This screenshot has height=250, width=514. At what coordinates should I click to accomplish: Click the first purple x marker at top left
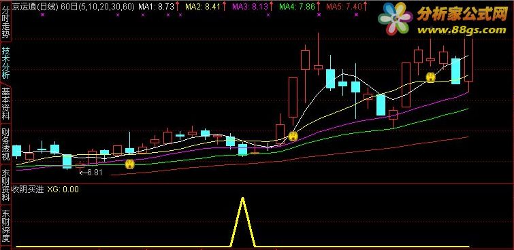pos(43,15)
